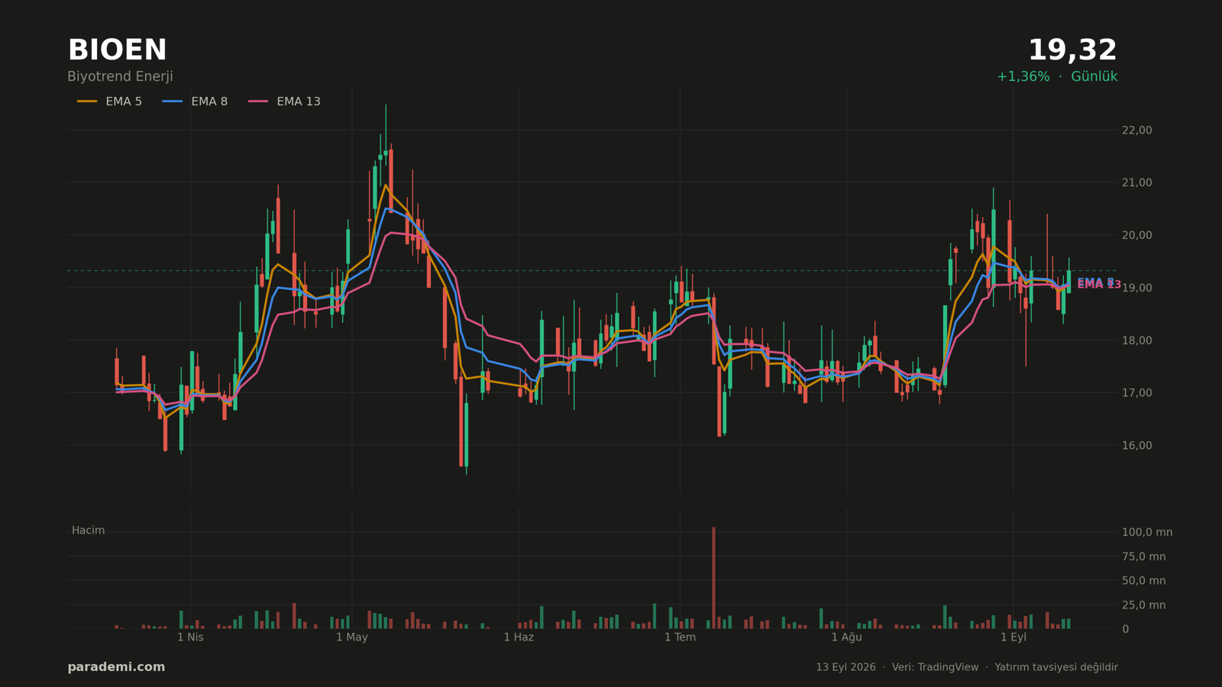Click the Veri: TradingView source text
Image resolution: width=1222 pixels, height=687 pixels.
935,667
